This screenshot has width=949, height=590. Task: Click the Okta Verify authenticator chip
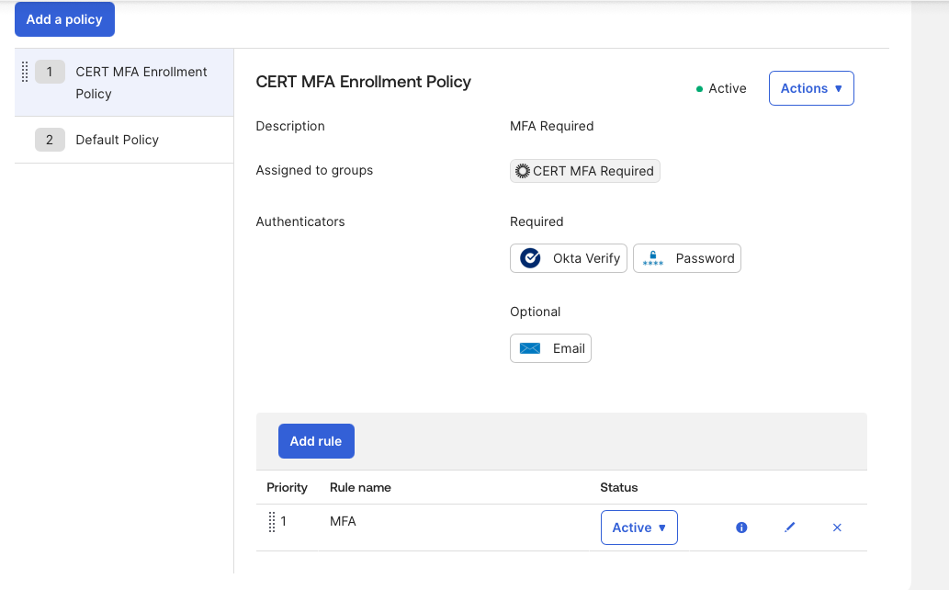coord(569,258)
